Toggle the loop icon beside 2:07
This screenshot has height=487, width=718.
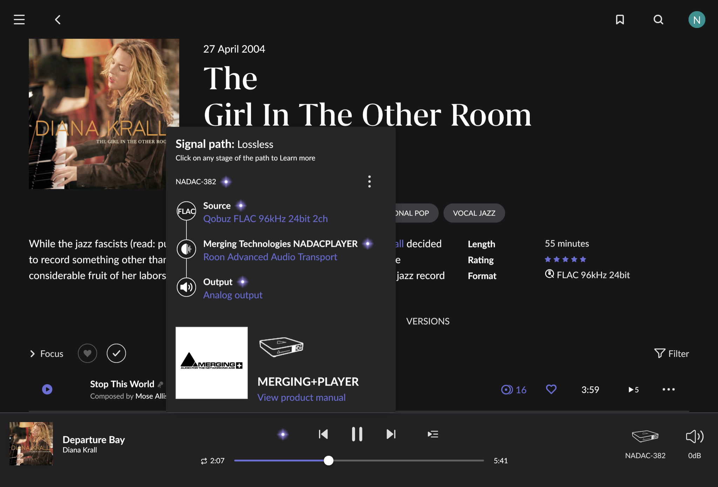(x=204, y=461)
